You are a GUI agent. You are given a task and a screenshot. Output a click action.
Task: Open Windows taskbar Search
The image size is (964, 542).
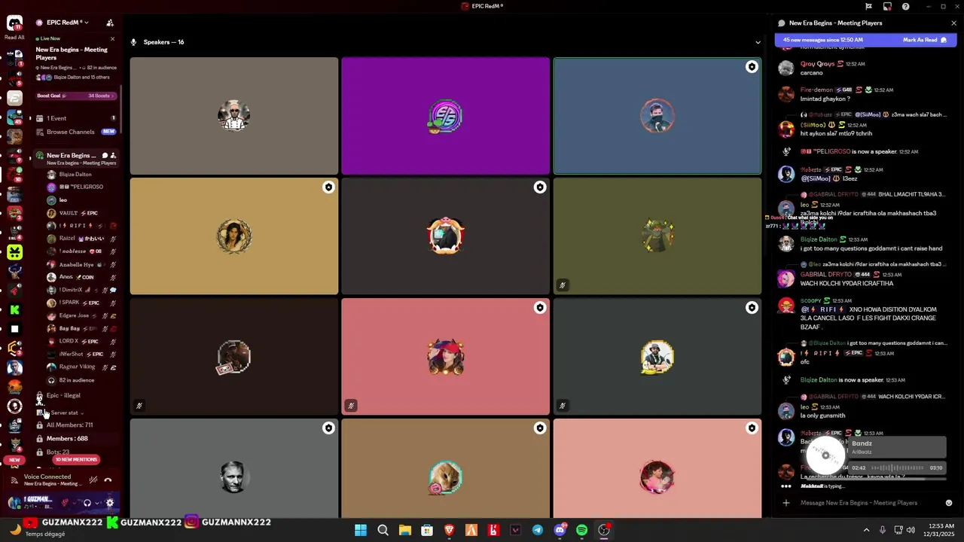(x=383, y=530)
